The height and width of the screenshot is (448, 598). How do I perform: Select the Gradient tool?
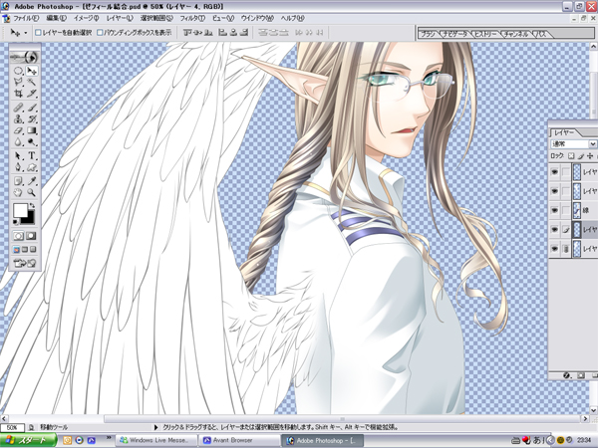(32, 130)
